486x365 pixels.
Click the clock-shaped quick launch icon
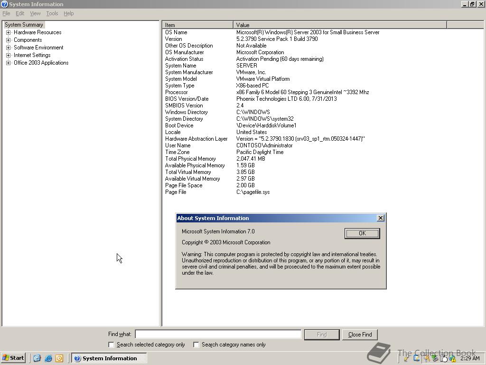[x=59, y=358]
